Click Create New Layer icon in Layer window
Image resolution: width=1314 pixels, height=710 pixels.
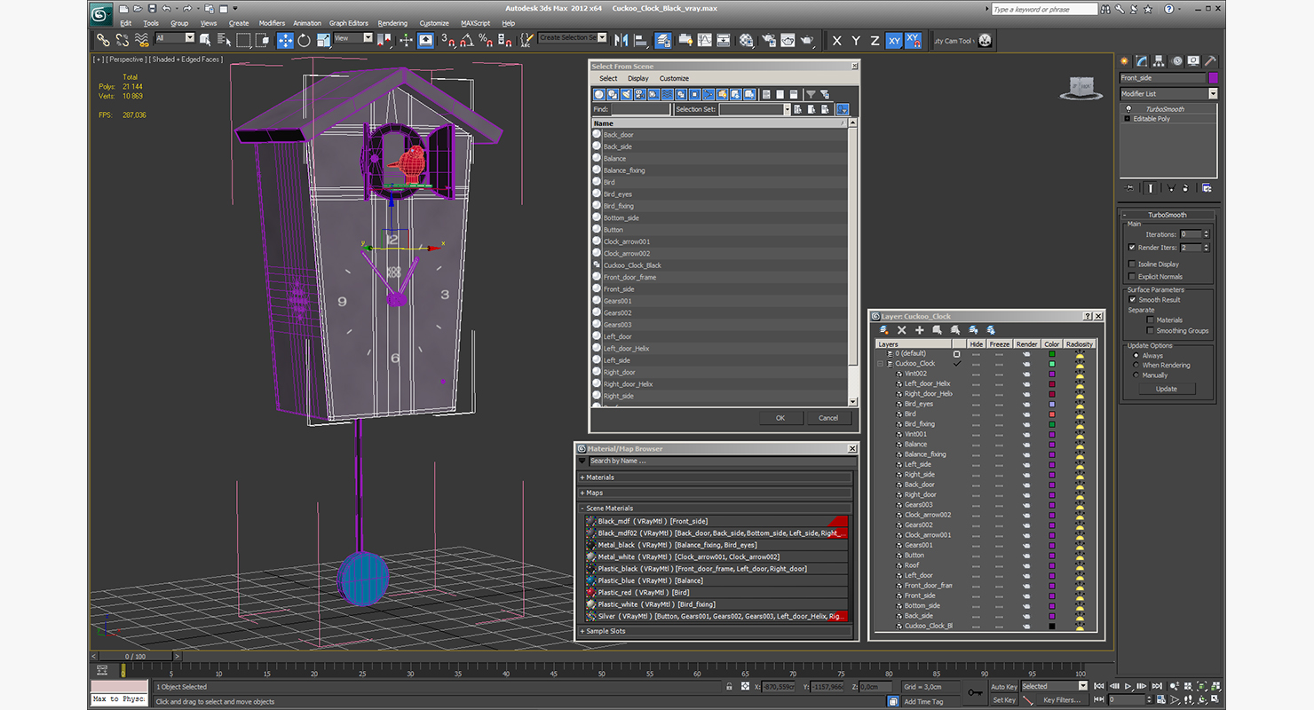[x=884, y=330]
